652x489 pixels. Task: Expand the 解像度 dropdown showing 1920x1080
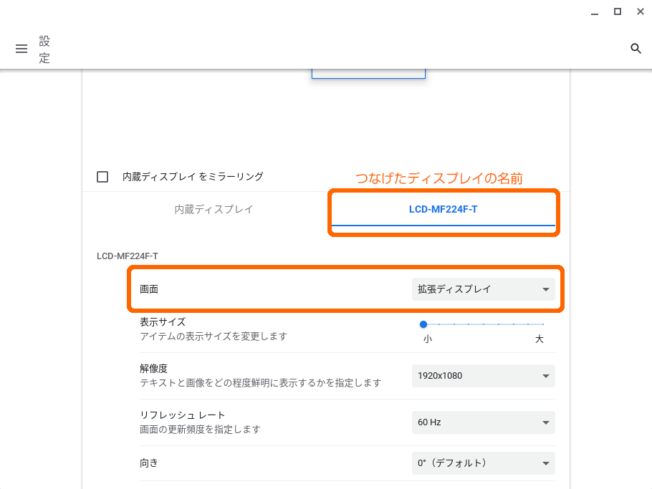coord(483,376)
